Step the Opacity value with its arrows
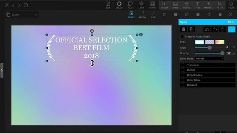 pyautogui.click(x=234, y=53)
